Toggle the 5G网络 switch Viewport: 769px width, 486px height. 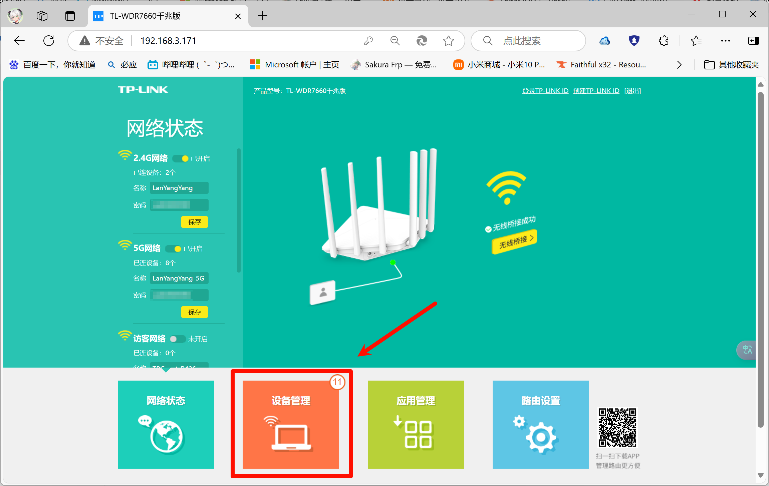(x=174, y=249)
